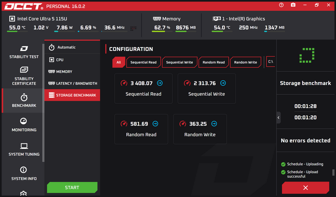Open the Stability Test section

[x=24, y=52]
